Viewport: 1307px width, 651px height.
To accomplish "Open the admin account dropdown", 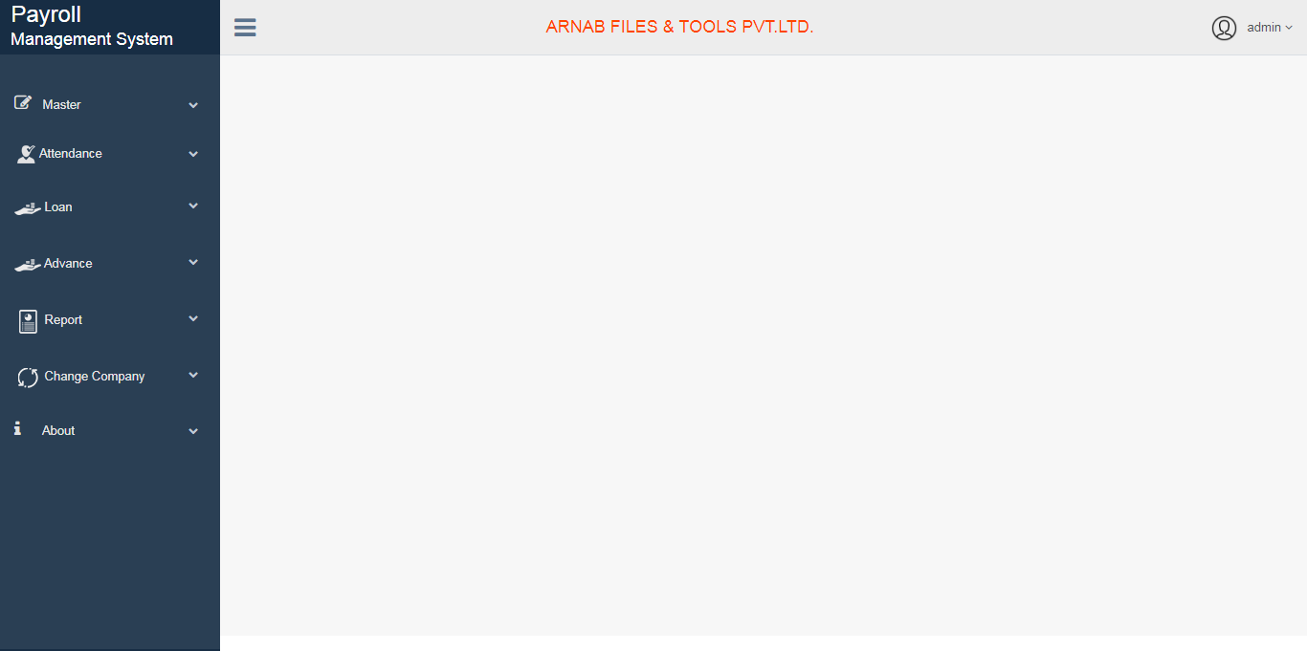I will [x=1269, y=28].
